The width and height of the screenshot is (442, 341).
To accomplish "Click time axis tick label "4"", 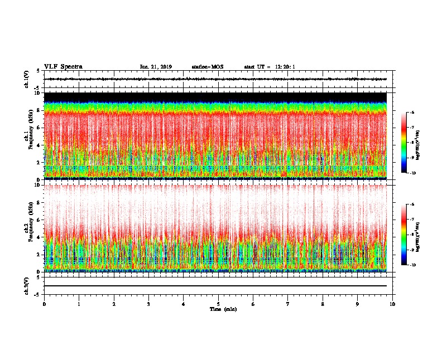I will [184, 304].
